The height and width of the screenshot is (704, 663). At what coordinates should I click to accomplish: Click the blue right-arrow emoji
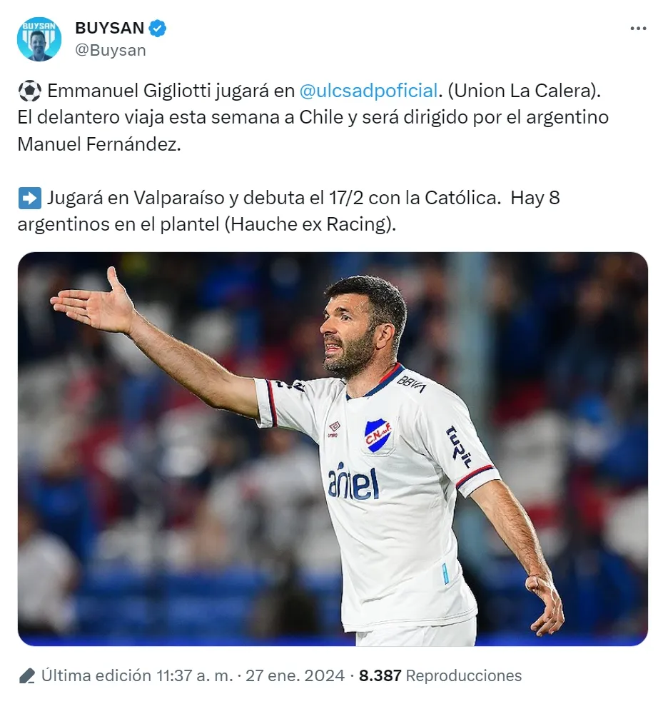click(x=30, y=198)
